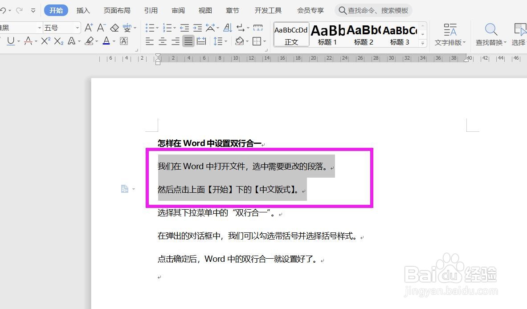Image resolution: width=527 pixels, height=309 pixels.
Task: Open the font name dropdown
Action: click(x=39, y=28)
